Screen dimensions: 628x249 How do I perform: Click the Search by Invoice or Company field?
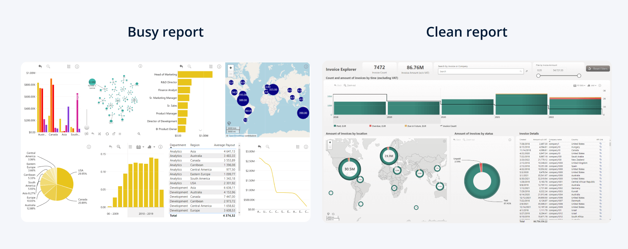click(x=480, y=71)
